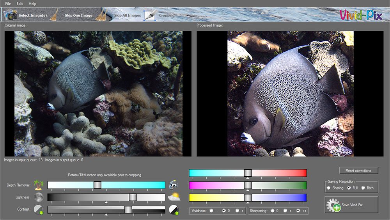Click the processed angelfish image preview
The width and height of the screenshot is (390, 220).
click(x=290, y=94)
